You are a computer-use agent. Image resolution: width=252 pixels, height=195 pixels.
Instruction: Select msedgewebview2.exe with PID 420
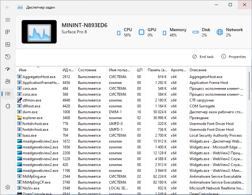(x=131, y=165)
